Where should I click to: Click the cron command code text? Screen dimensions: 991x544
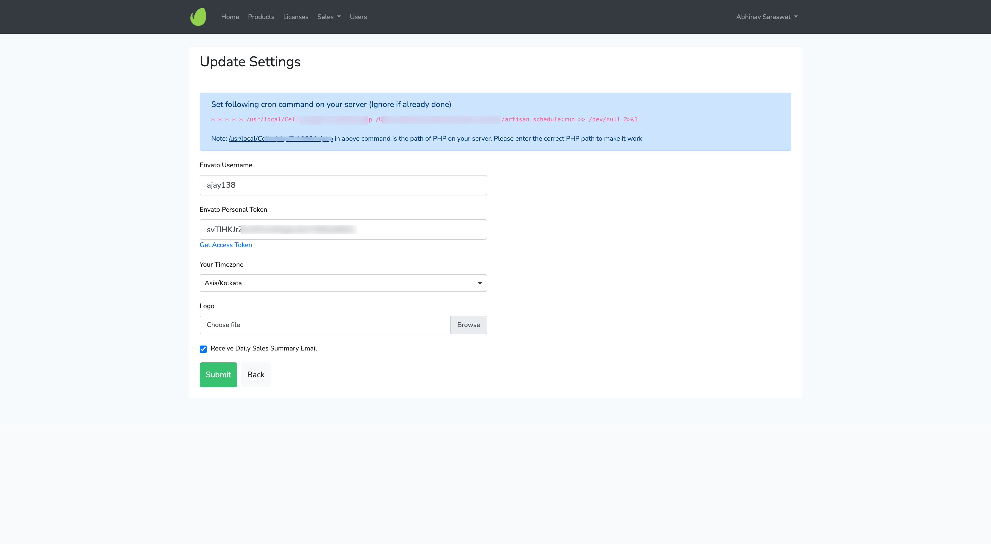tap(424, 120)
